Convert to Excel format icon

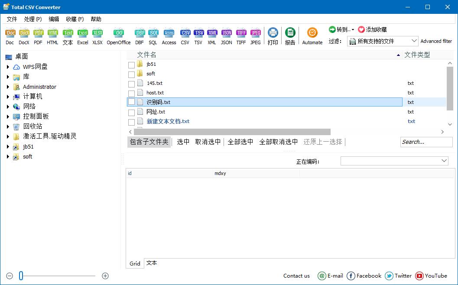point(83,33)
